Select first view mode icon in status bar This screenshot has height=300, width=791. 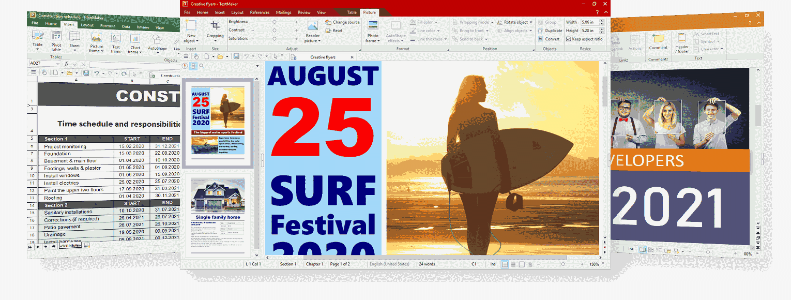(x=504, y=264)
